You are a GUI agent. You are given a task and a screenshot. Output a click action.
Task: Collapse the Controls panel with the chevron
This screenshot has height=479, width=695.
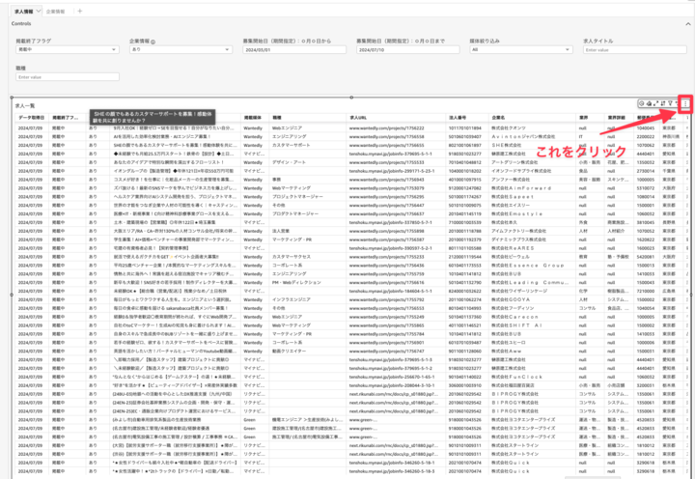click(x=688, y=24)
